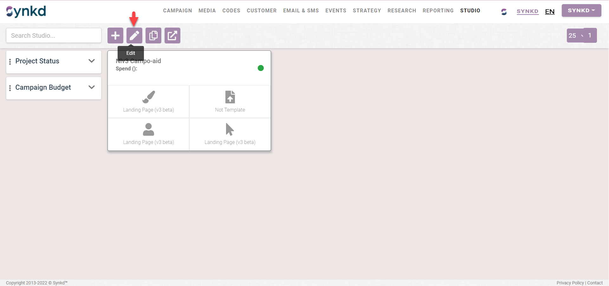Select the person icon Landing Page tile

148,134
